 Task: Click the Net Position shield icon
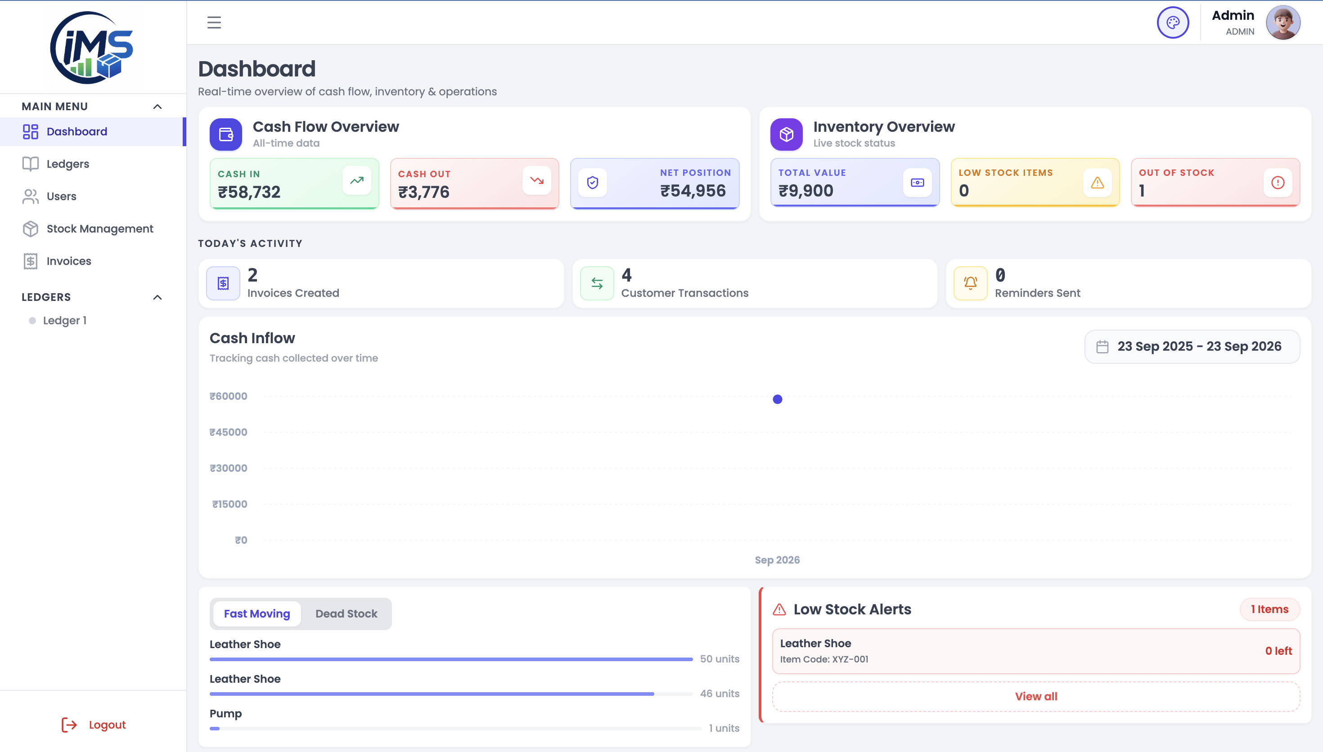coord(593,182)
